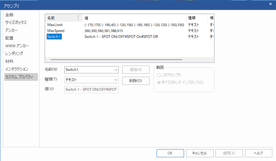Focus the 値(V) input field

coord(91,90)
